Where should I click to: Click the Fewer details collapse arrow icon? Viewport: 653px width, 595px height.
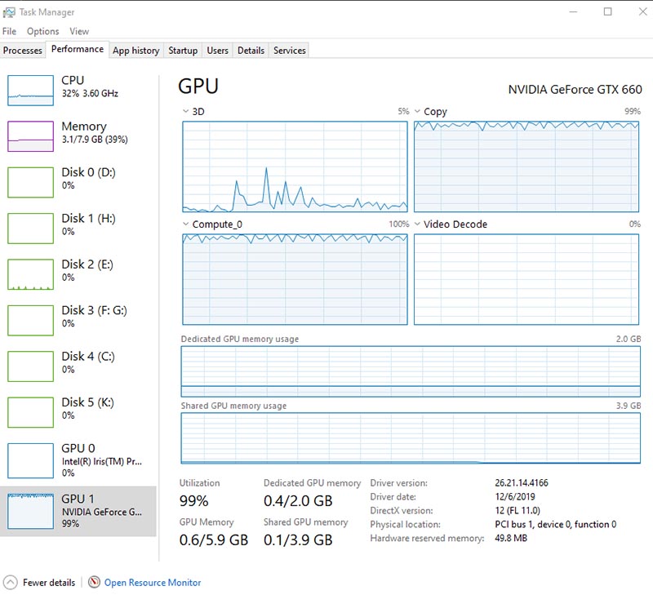click(10, 582)
